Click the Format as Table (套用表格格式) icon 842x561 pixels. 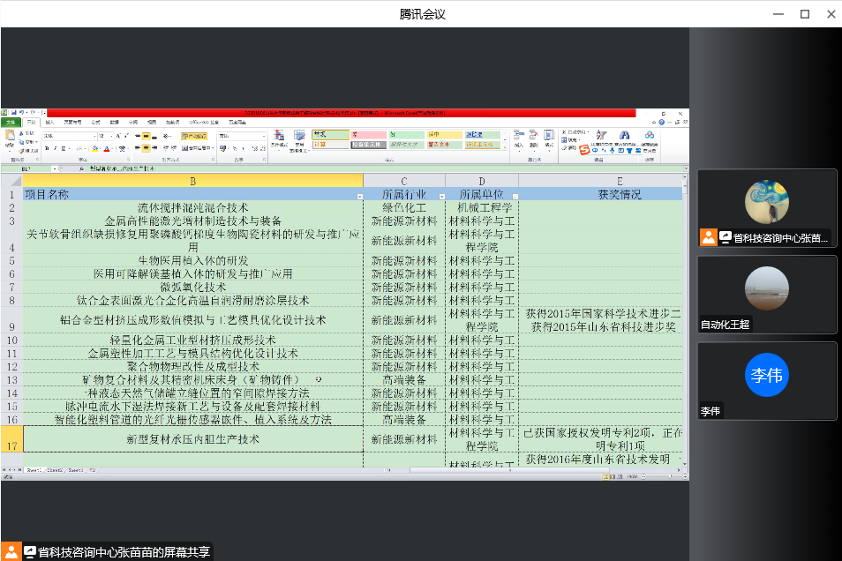point(298,137)
